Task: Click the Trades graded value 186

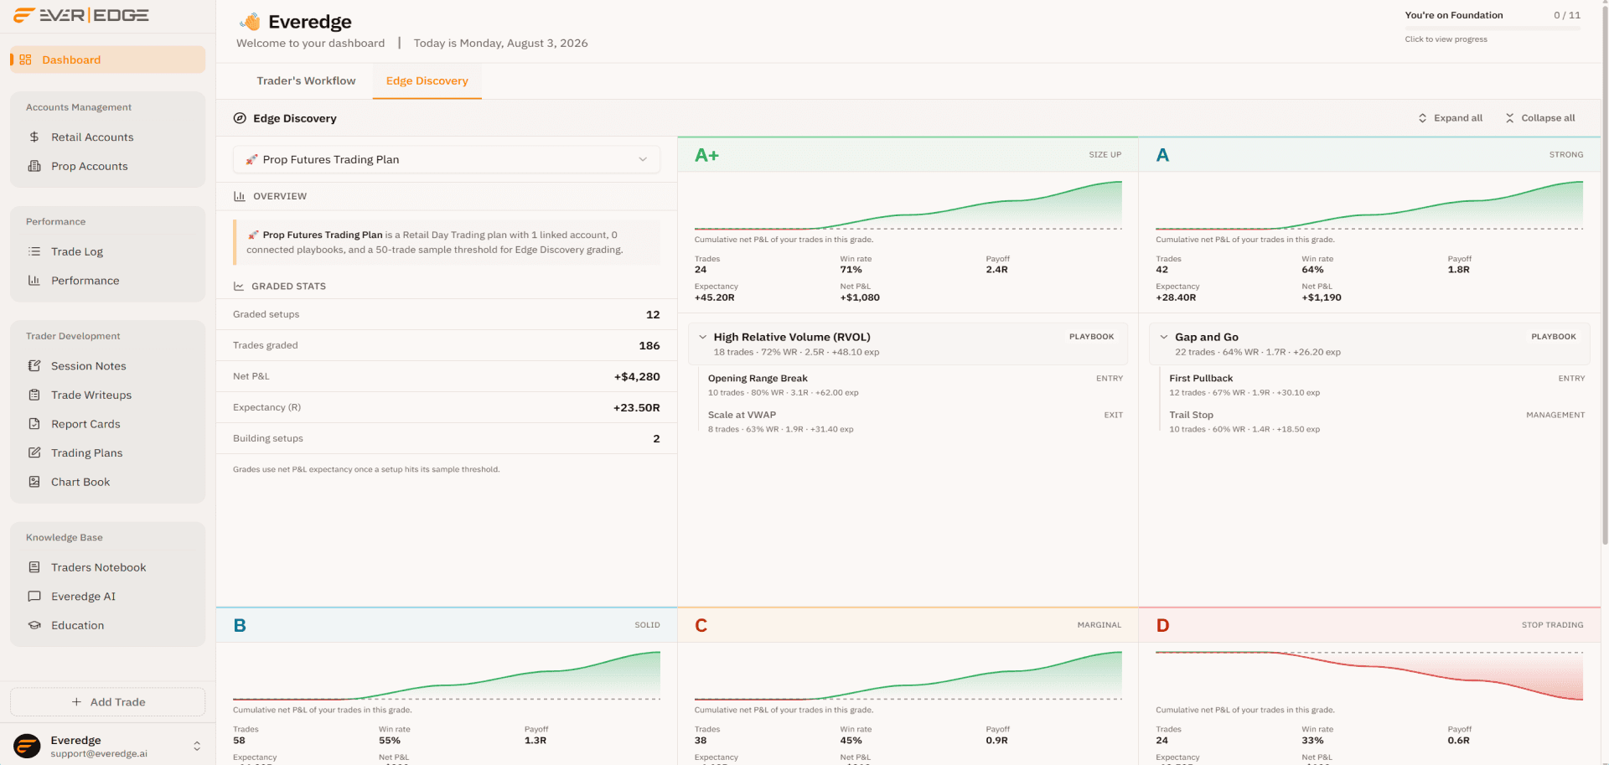Action: 649,345
